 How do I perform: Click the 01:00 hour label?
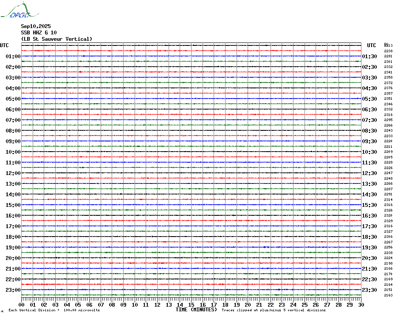pyautogui.click(x=13, y=56)
